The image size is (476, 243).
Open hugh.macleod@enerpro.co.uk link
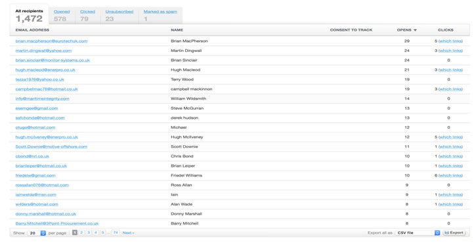[x=45, y=70]
